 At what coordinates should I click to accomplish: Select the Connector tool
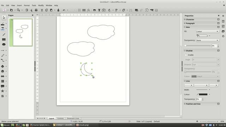(2, 60)
